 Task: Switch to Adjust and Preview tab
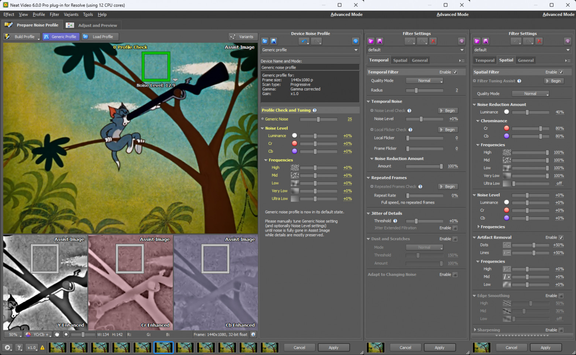92,25
